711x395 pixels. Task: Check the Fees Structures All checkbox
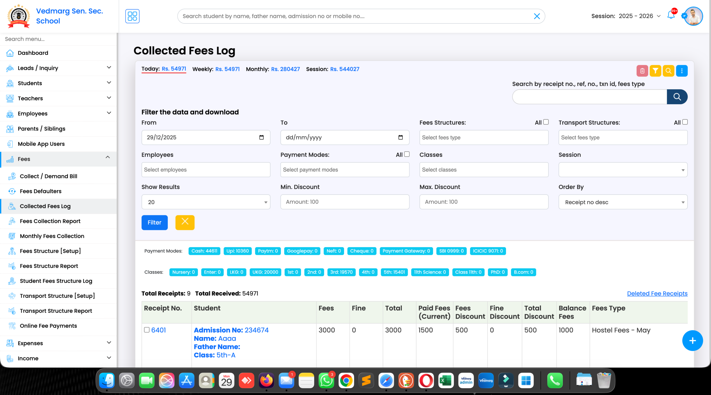546,122
